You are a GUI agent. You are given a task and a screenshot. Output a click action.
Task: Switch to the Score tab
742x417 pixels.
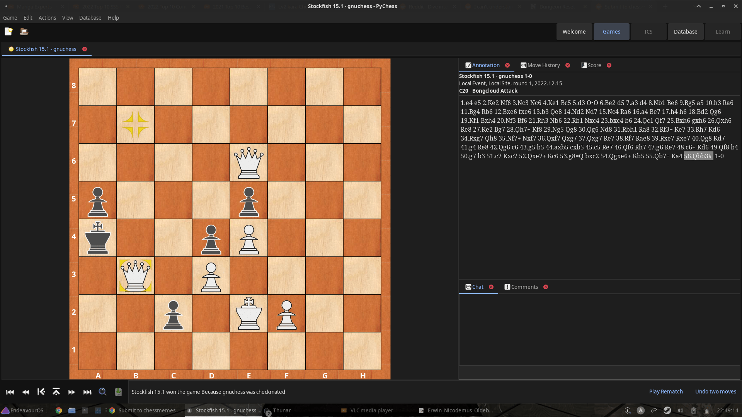(594, 65)
